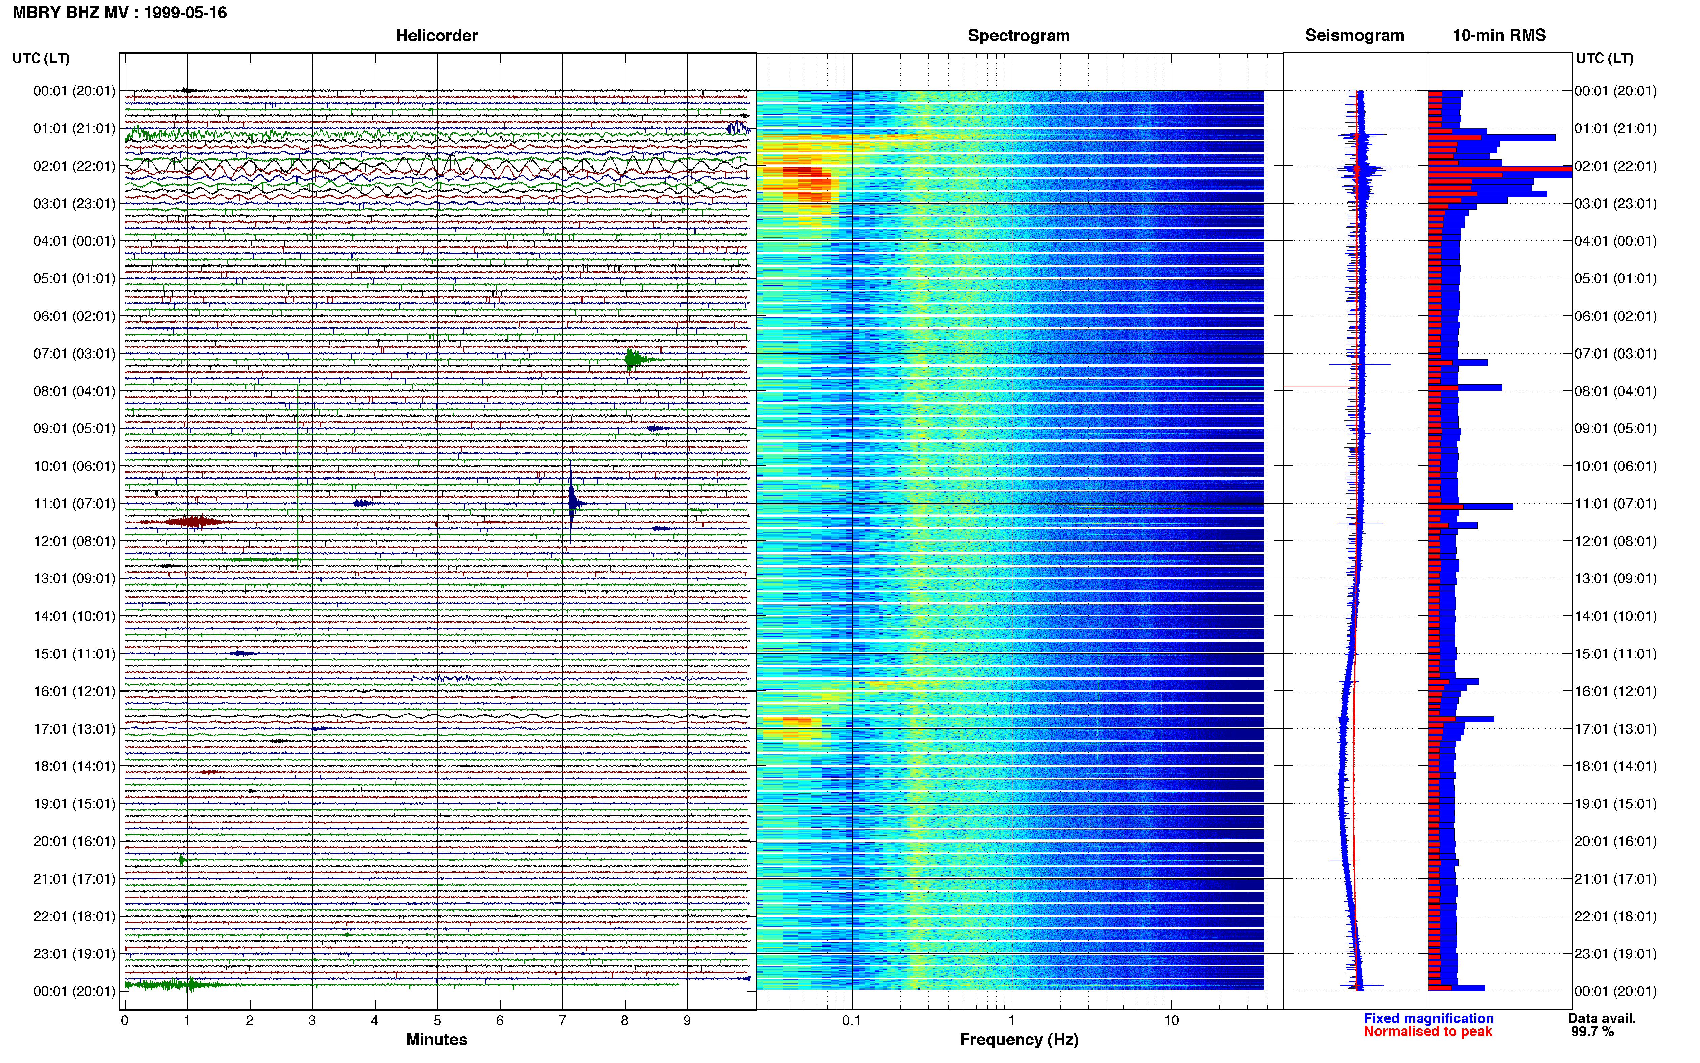Click right time label '01:01 (21:01)'

1615,129
